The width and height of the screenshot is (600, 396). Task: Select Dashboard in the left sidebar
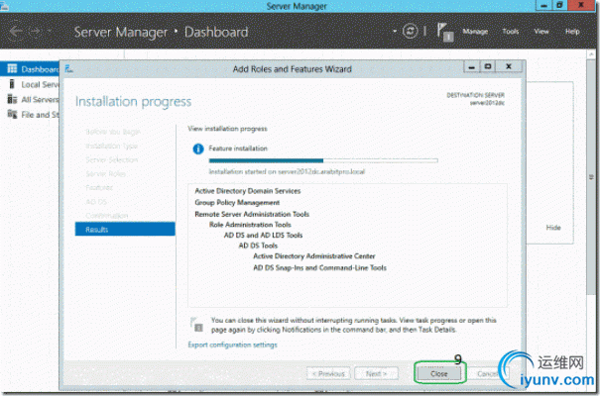tap(30, 69)
